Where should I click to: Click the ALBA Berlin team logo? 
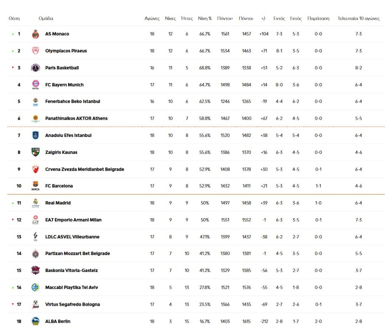(35, 321)
